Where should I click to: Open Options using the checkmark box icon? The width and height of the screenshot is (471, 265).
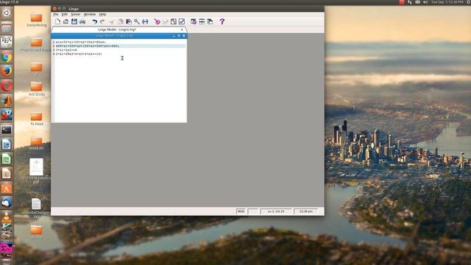pos(182,21)
